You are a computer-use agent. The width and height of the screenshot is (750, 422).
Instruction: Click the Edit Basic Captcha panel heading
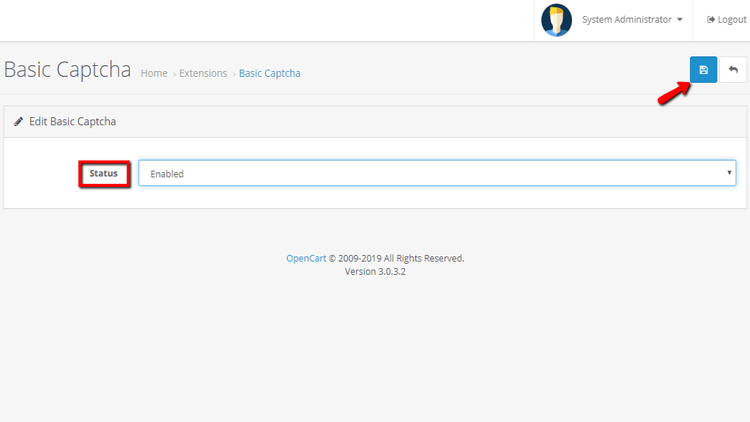click(73, 122)
